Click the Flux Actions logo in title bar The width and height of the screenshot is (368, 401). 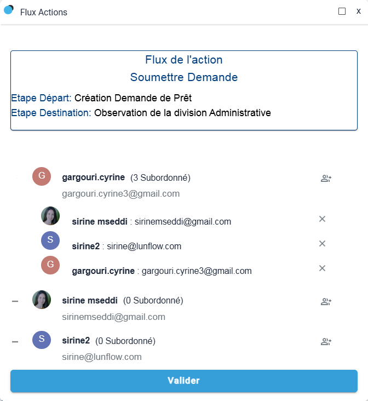click(x=9, y=10)
